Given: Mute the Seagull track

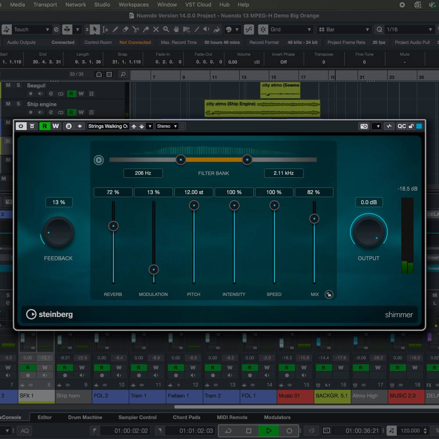Looking at the screenshot, I should click(8, 85).
